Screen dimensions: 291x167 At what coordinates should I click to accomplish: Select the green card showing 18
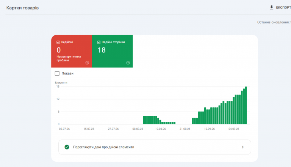(x=113, y=51)
